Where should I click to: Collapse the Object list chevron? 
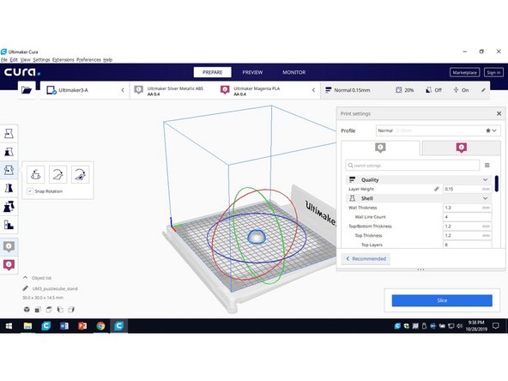click(25, 278)
